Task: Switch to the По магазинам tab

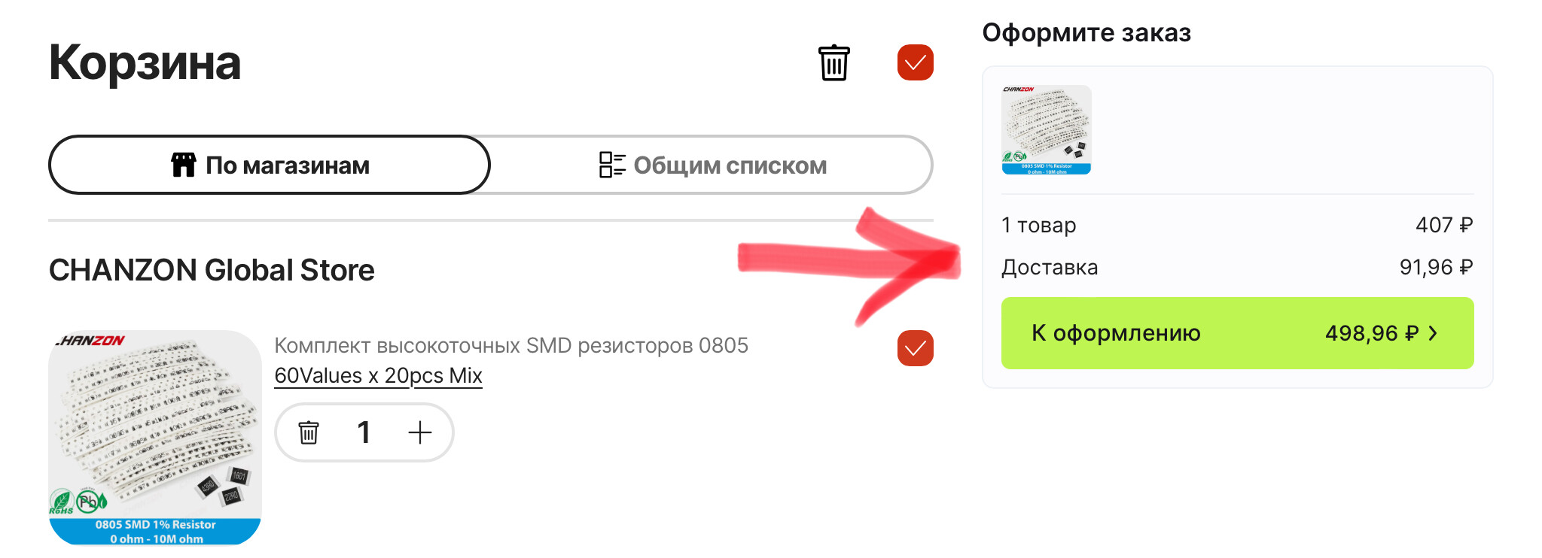Action: pos(270,165)
